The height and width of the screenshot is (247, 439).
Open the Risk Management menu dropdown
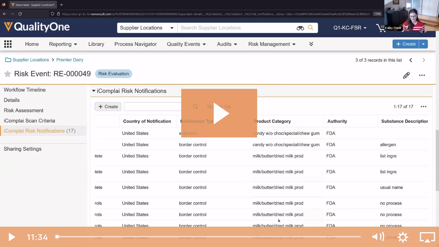click(272, 44)
